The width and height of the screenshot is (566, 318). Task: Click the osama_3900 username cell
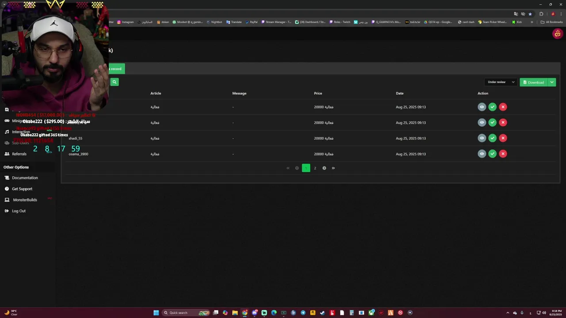(x=78, y=154)
